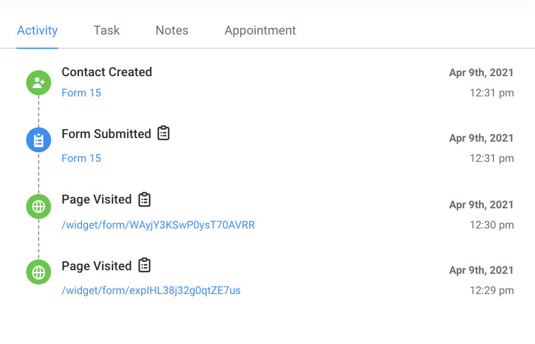
Task: Click the Page Visited title at 12:29 pm
Action: click(x=97, y=266)
